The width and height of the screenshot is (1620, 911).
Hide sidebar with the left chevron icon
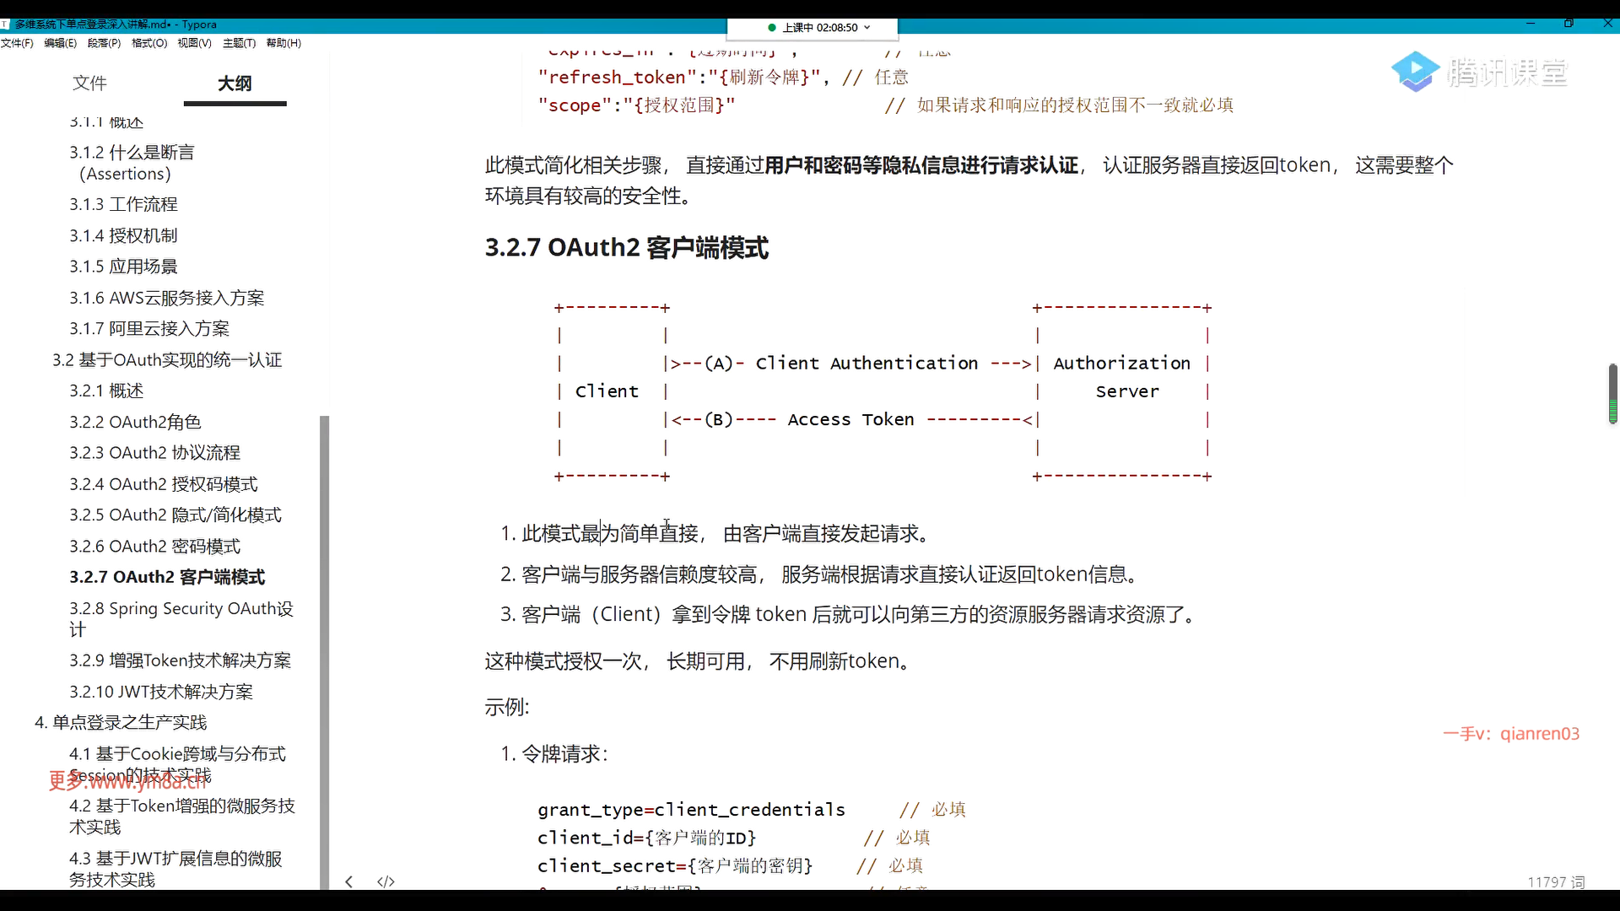pyautogui.click(x=349, y=881)
